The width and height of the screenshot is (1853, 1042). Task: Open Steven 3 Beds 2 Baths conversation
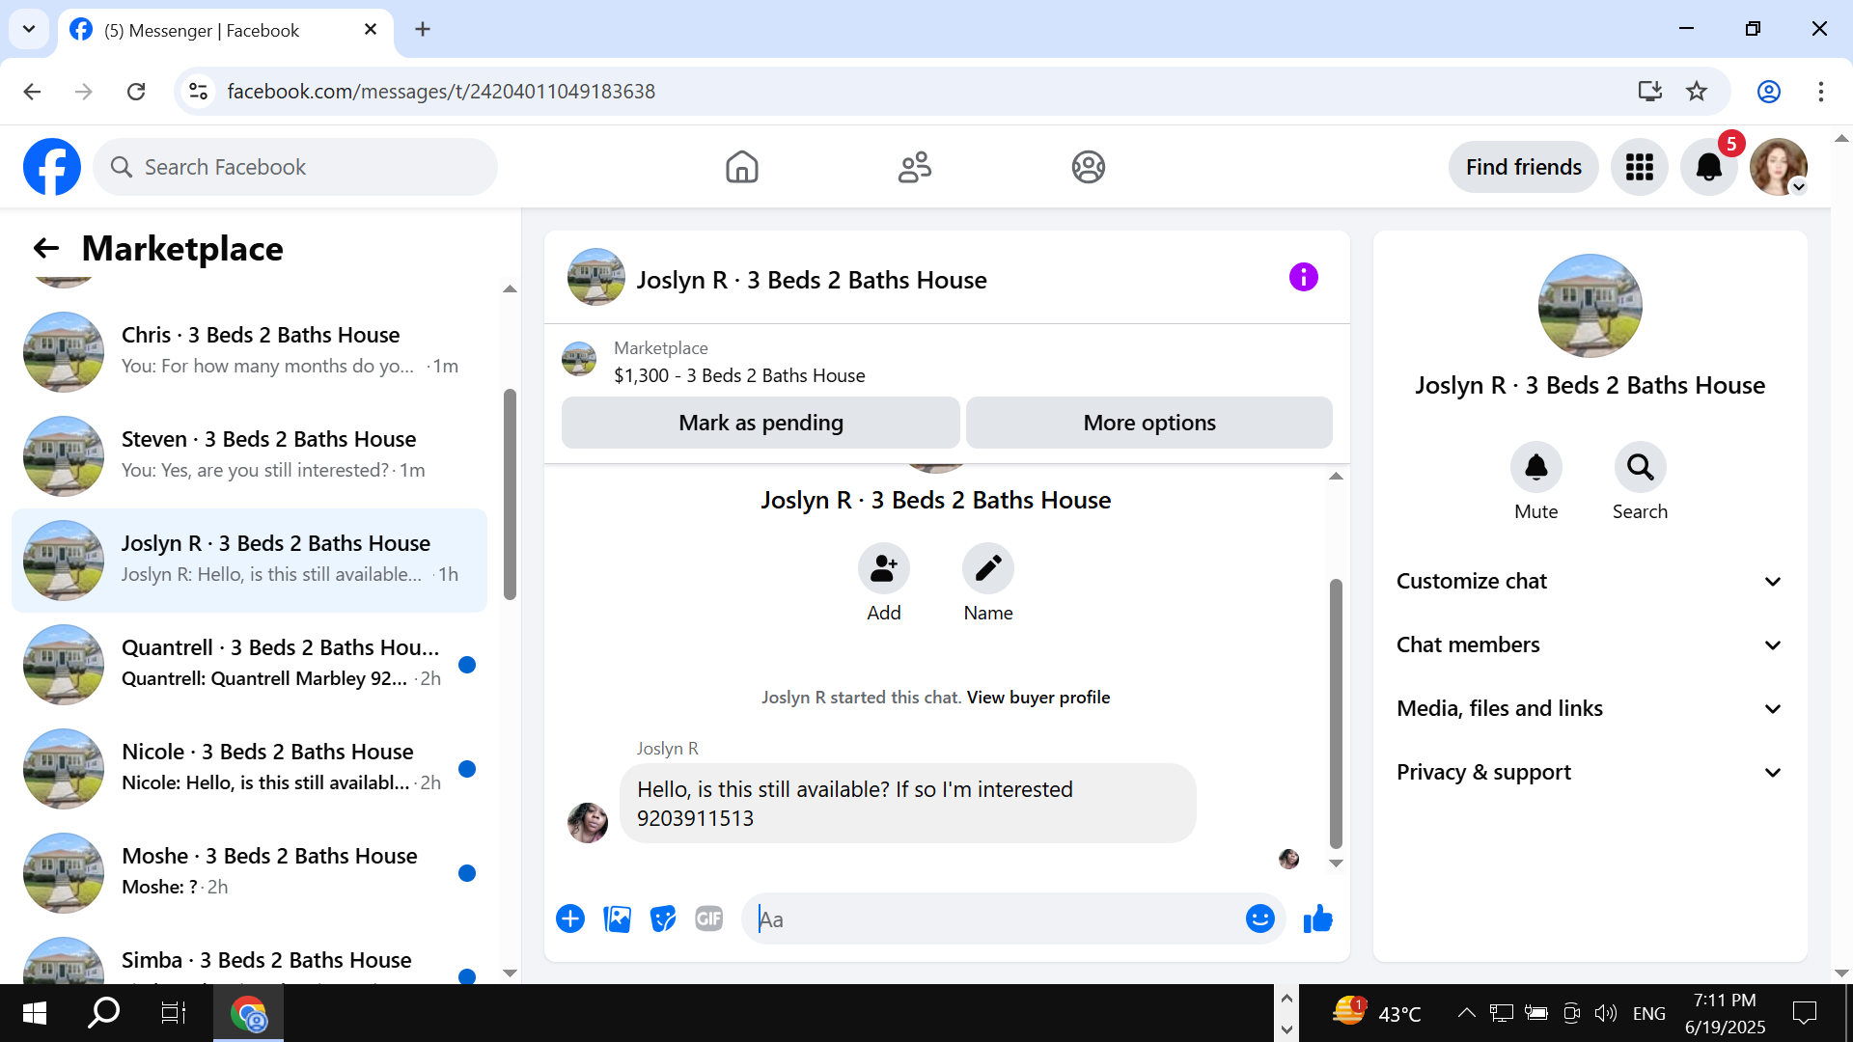coord(249,456)
